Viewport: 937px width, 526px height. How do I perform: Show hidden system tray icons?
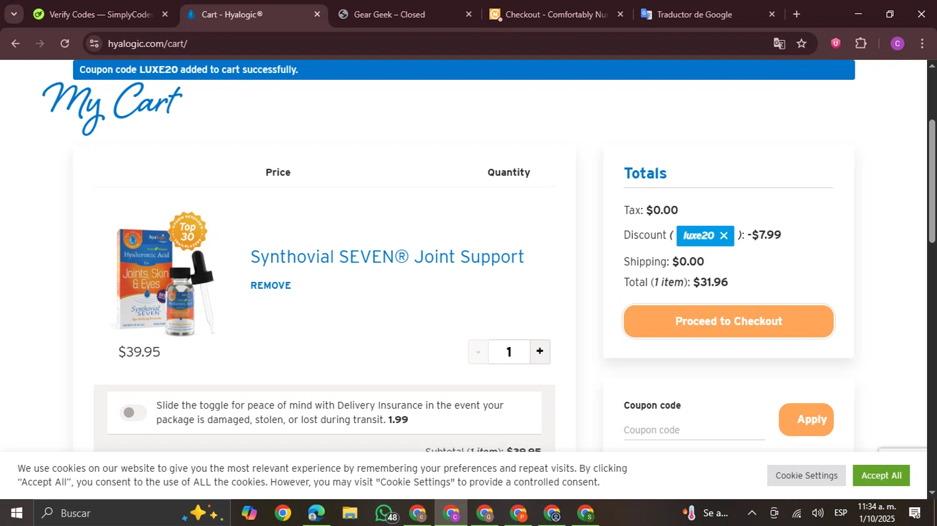coord(752,513)
